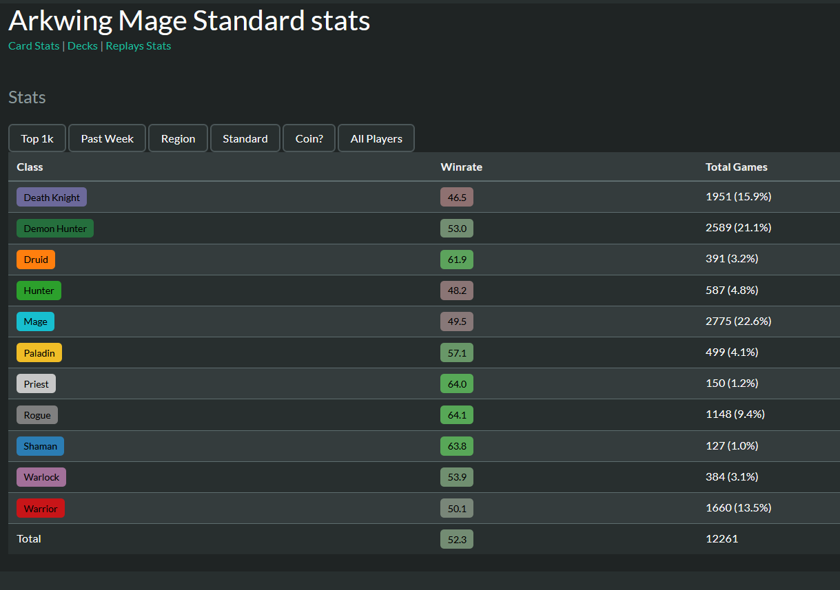This screenshot has width=840, height=590.
Task: Click the 12261 total games value
Action: 721,539
